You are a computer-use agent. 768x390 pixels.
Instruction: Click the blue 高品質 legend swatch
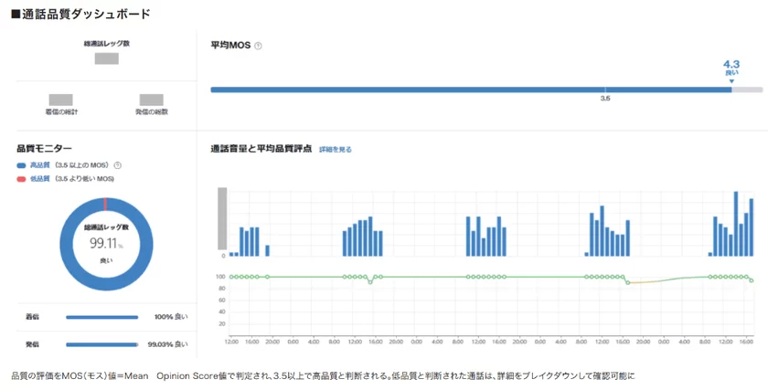[21, 165]
